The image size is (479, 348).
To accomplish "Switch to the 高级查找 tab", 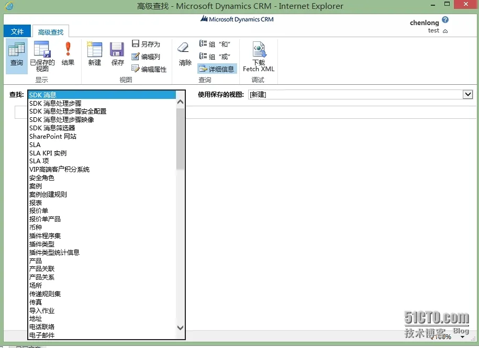I will pyautogui.click(x=51, y=32).
